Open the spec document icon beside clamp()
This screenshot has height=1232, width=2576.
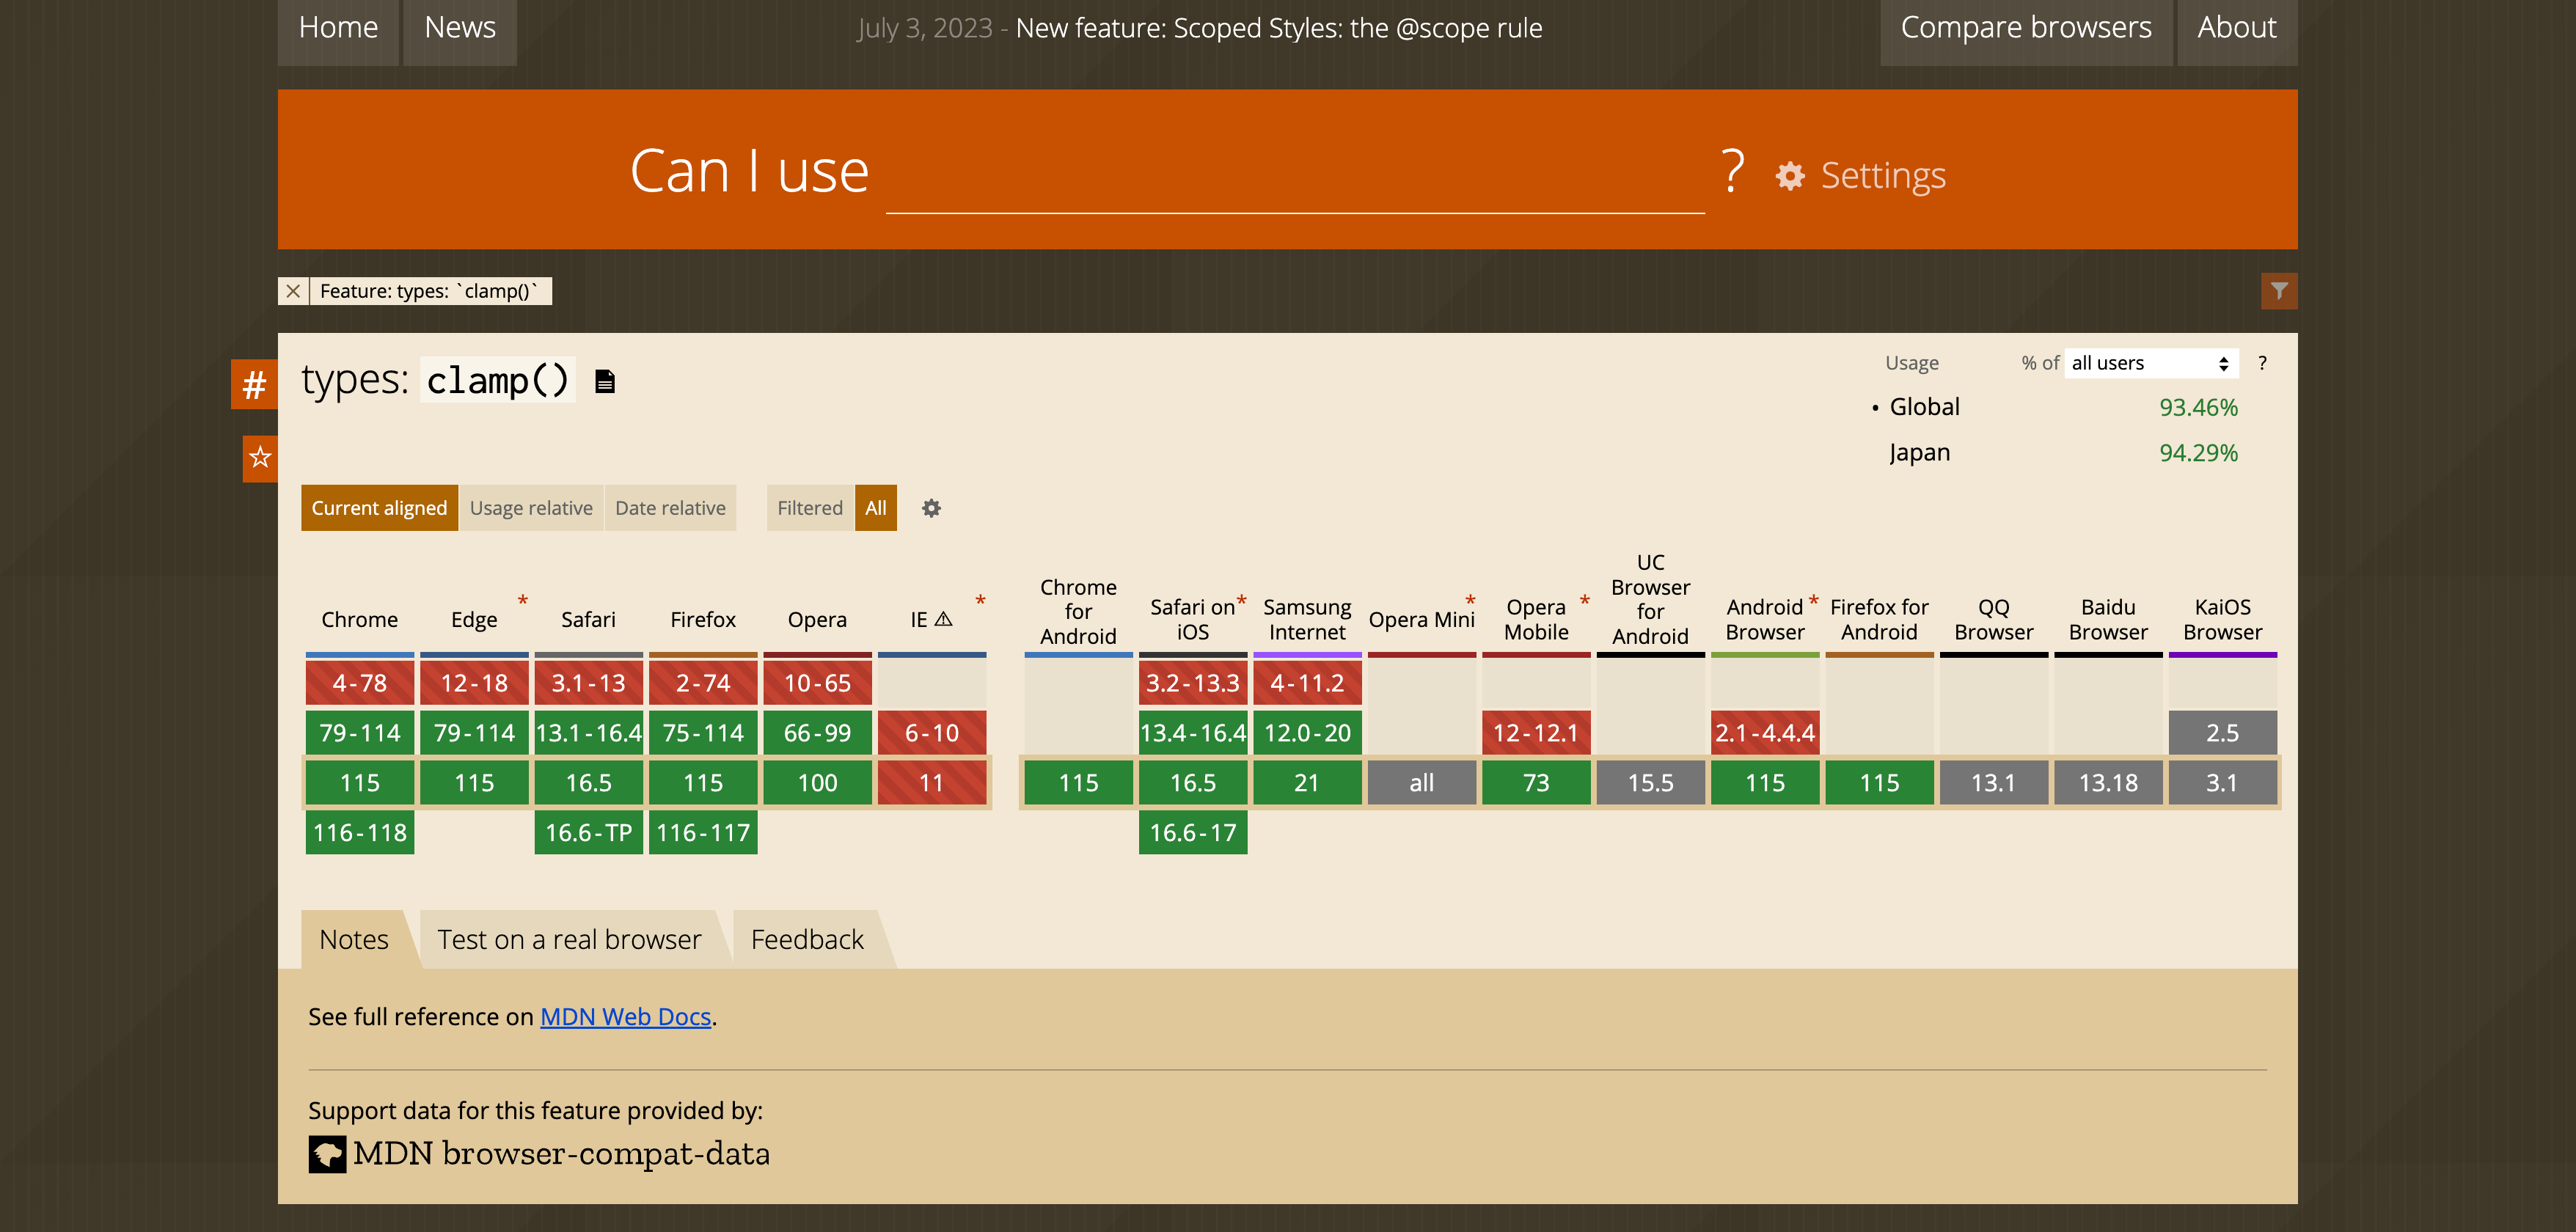click(604, 382)
